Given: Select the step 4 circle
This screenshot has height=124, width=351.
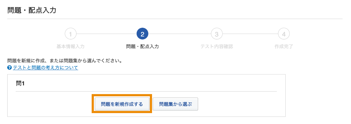Looking at the screenshot, I should (x=284, y=34).
